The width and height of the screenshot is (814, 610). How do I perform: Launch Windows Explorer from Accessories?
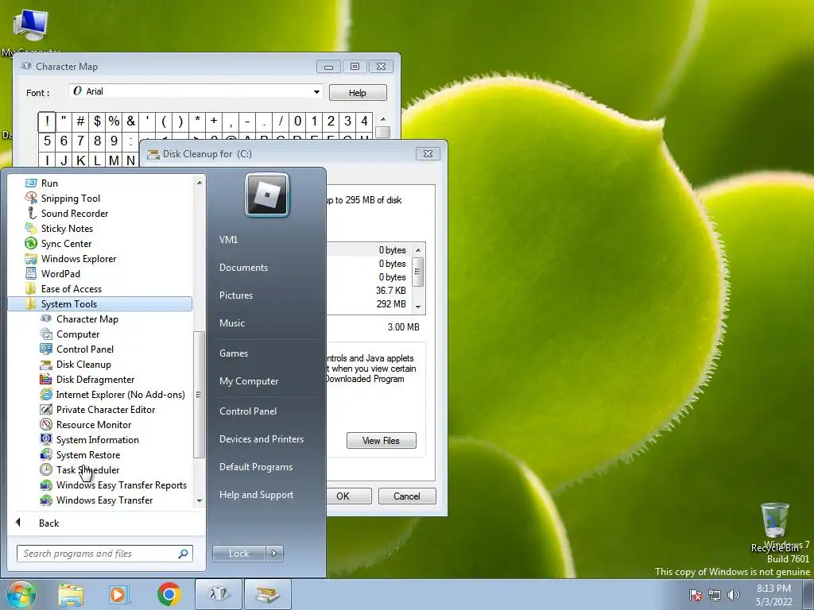[x=79, y=258]
